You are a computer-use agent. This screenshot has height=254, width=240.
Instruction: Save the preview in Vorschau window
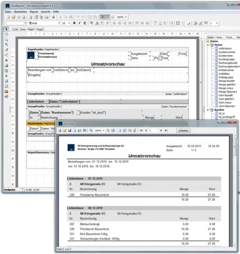tap(70, 130)
